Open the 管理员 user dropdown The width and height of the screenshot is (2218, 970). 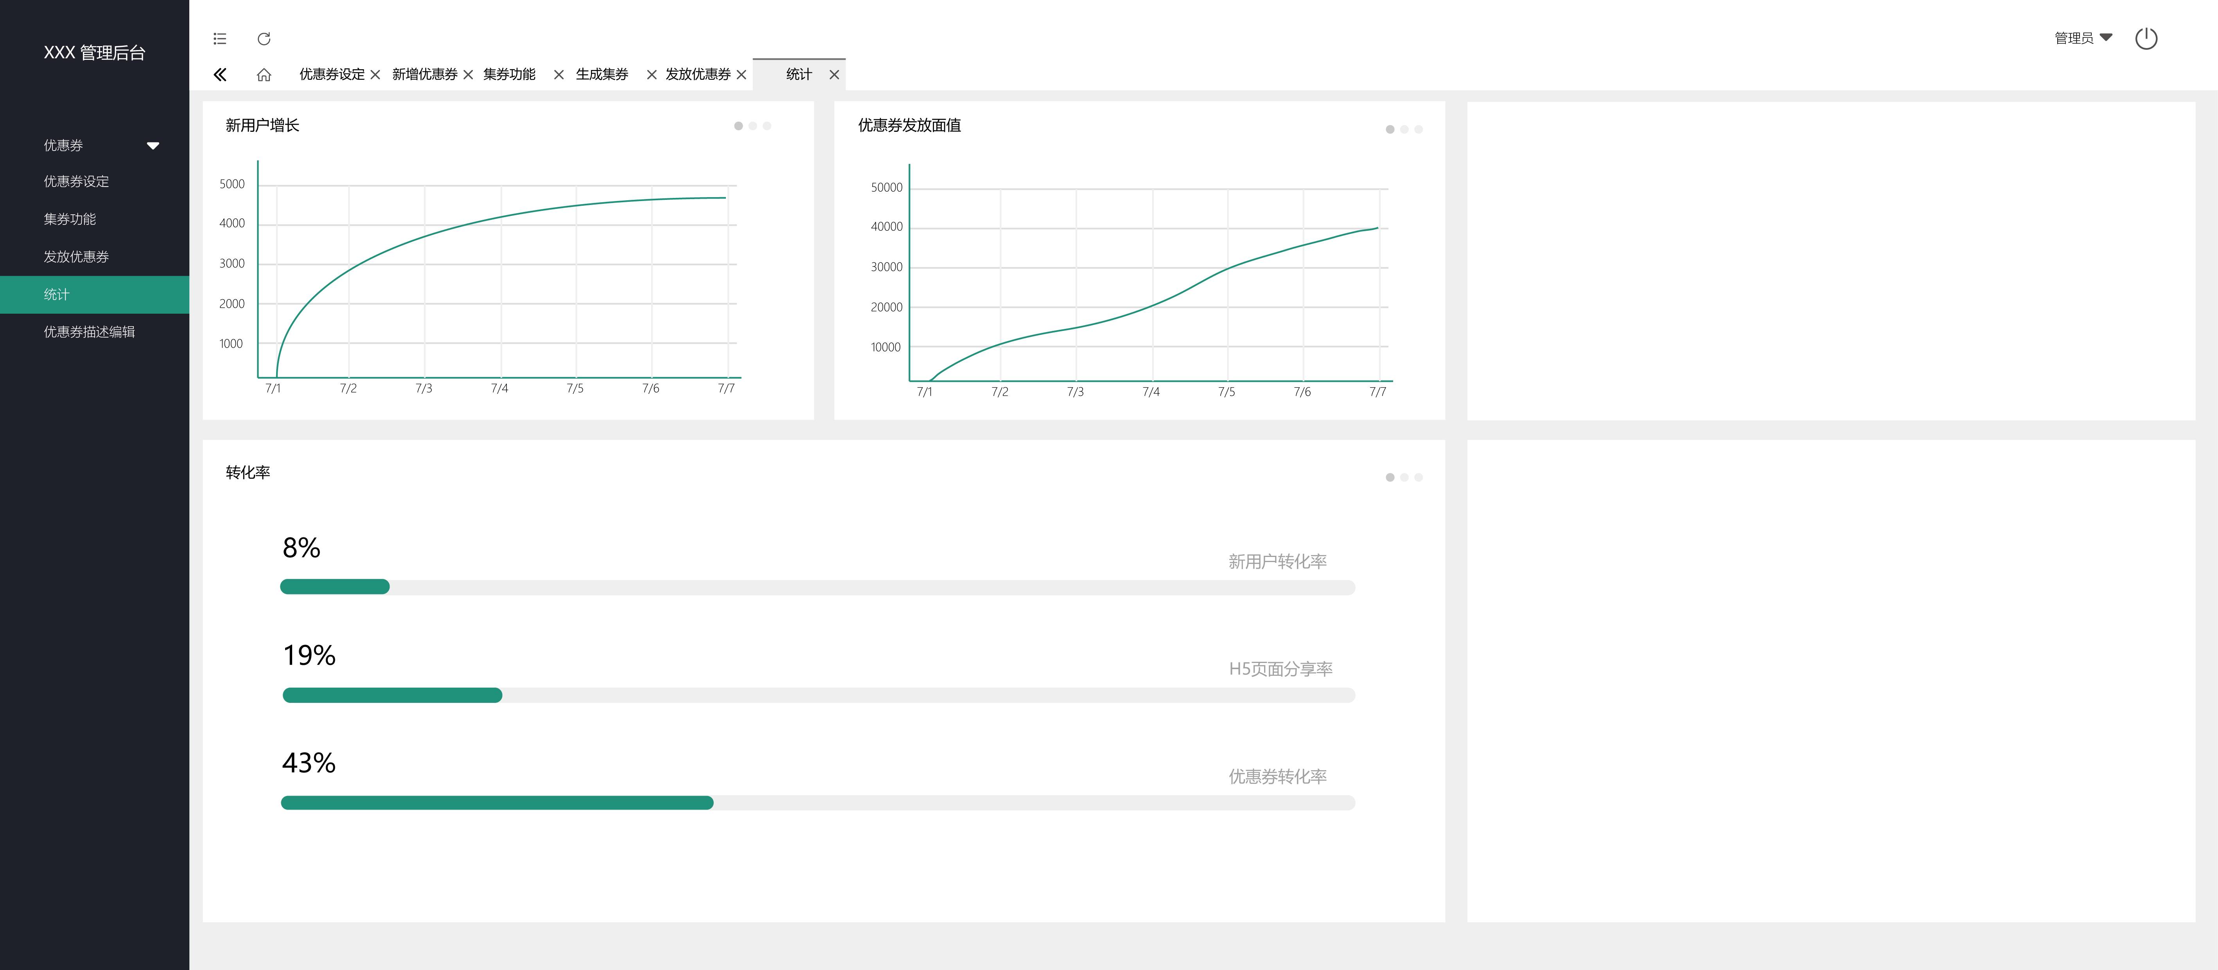2083,38
